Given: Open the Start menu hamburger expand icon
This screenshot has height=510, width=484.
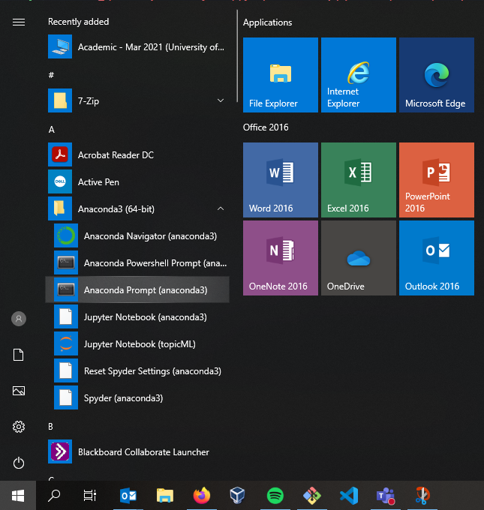Looking at the screenshot, I should tap(19, 22).
